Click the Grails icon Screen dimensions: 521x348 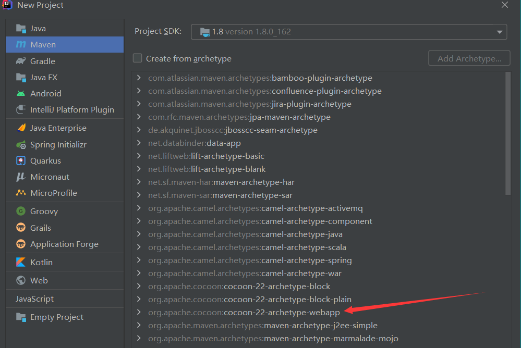click(21, 228)
